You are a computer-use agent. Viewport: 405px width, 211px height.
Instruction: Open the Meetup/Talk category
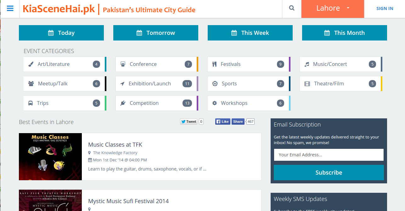coord(65,84)
